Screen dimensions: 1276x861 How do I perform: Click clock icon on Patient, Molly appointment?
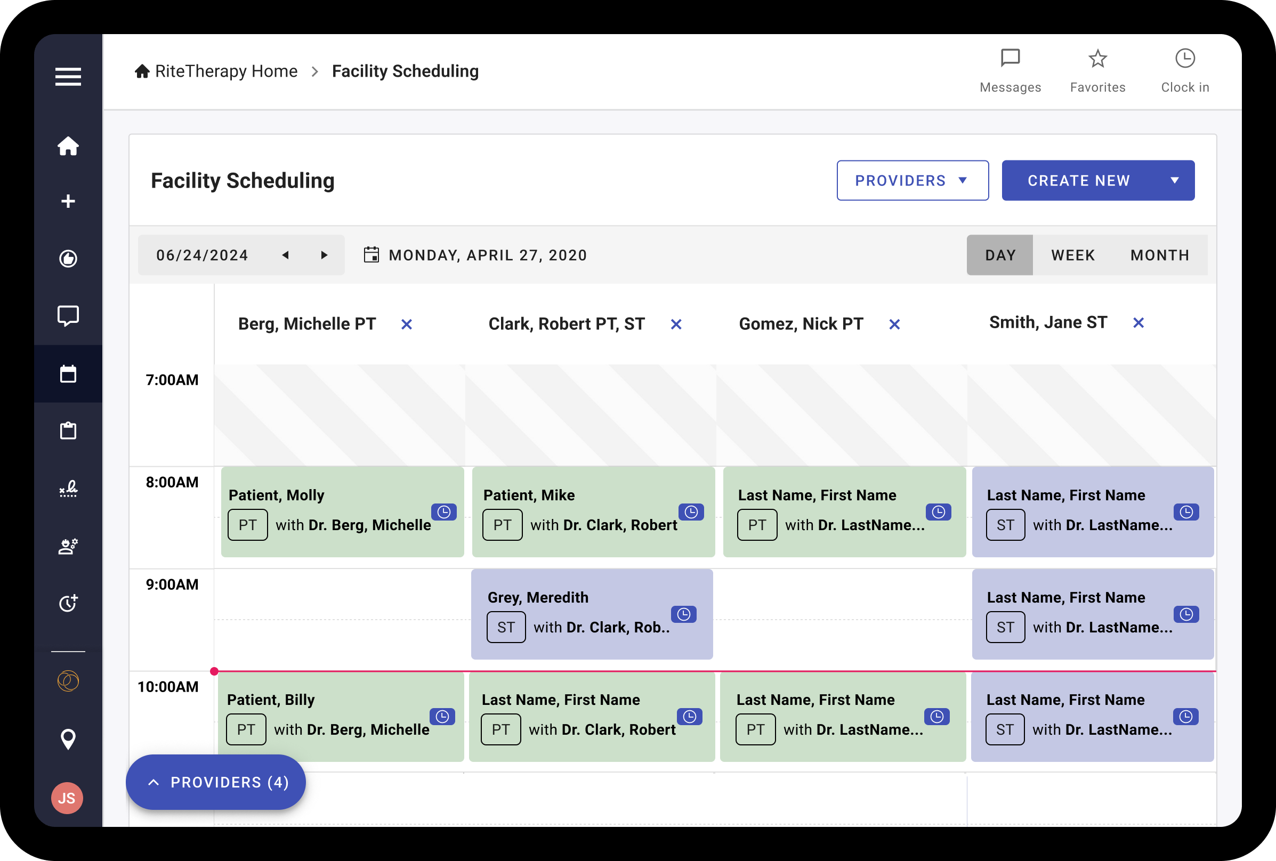pyautogui.click(x=443, y=512)
